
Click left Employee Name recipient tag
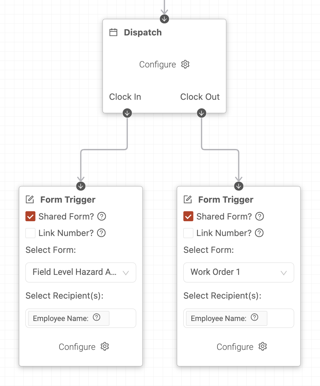pyautogui.click(x=69, y=318)
